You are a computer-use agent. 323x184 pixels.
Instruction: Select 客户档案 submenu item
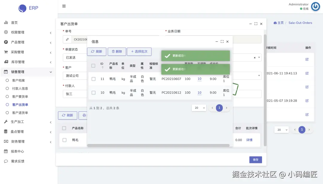pos(18,80)
